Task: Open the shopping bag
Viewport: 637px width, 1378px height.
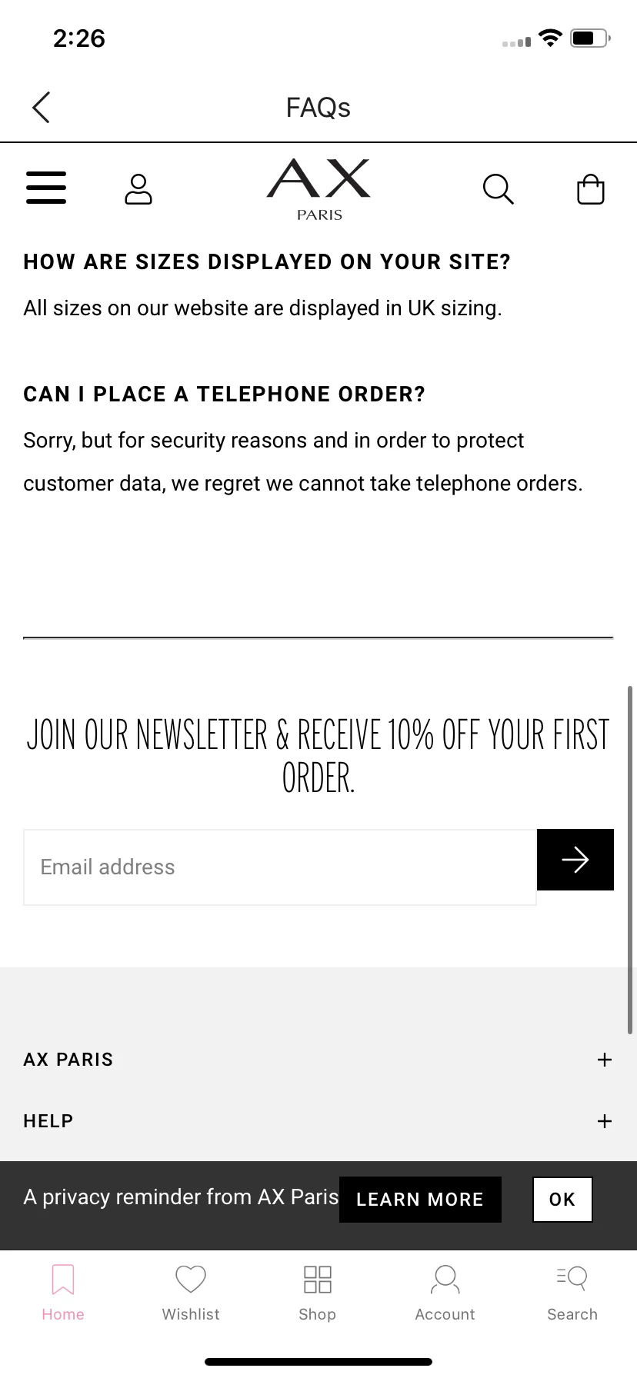Action: pyautogui.click(x=590, y=189)
